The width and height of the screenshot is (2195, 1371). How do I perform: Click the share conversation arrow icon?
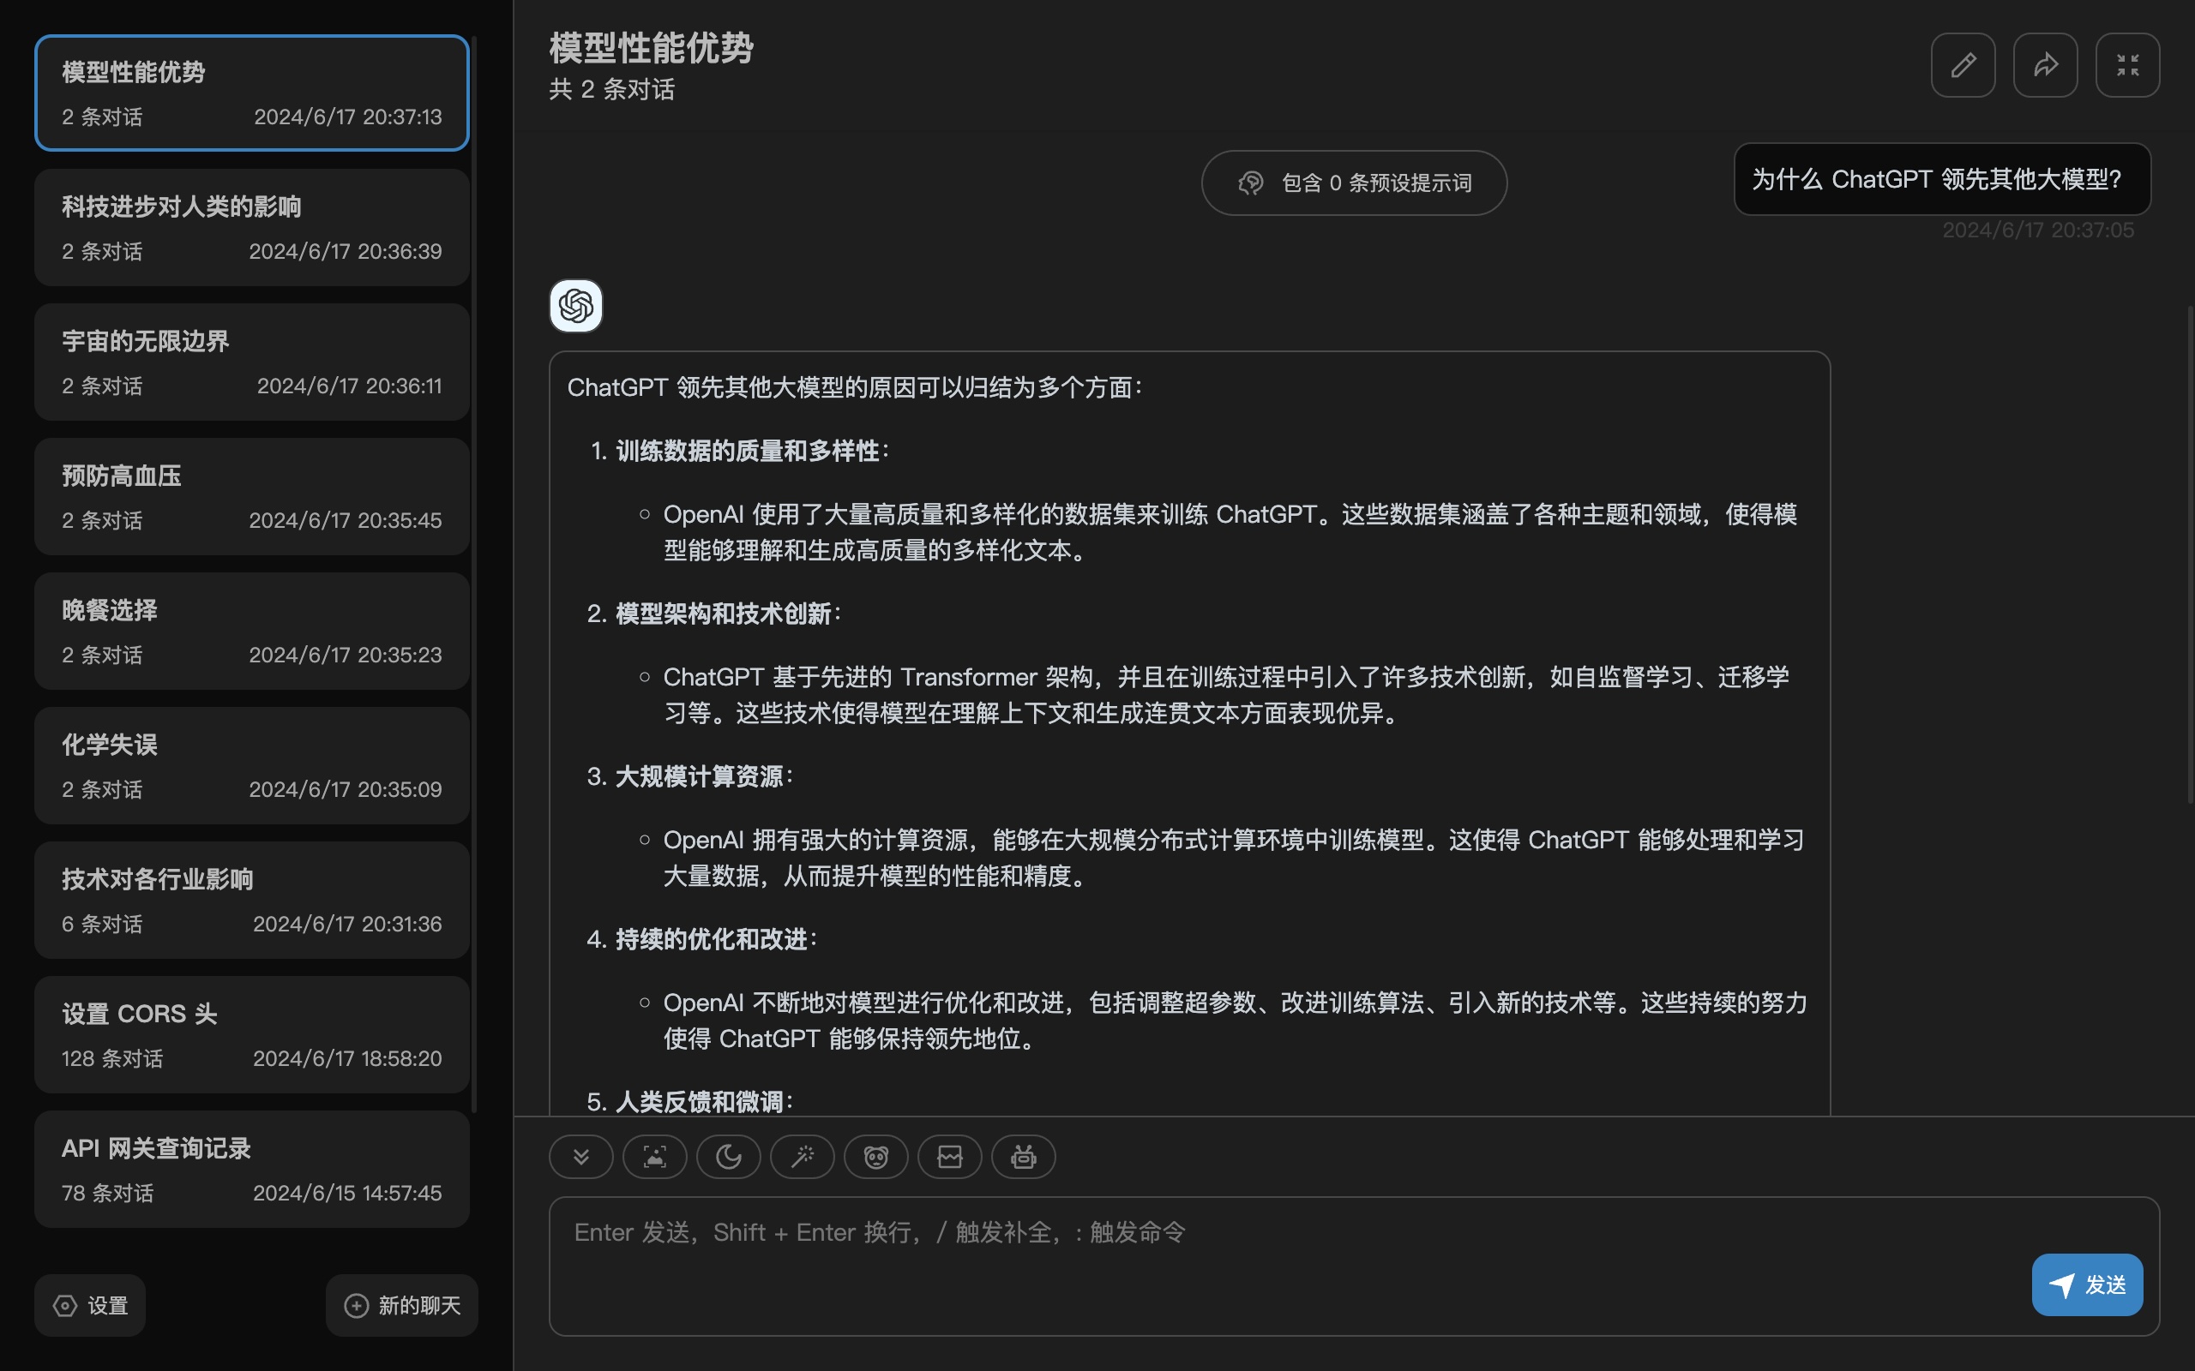2045,65
